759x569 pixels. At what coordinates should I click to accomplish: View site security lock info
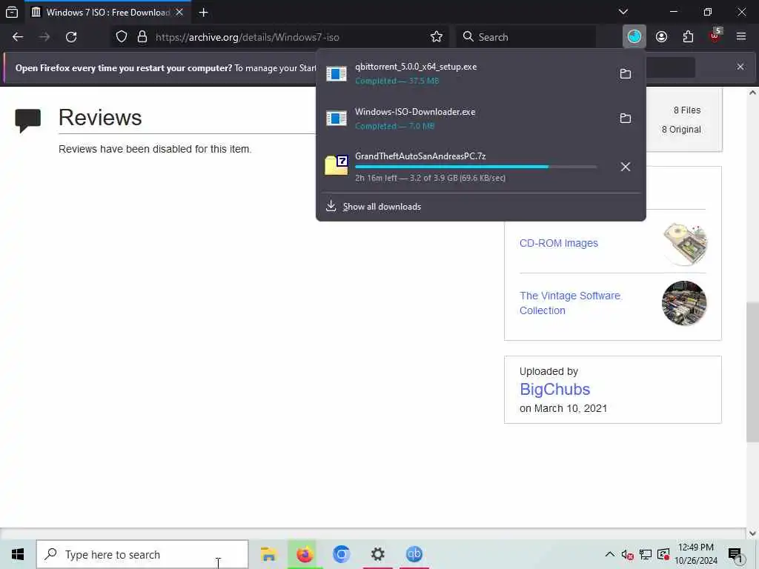pos(142,37)
